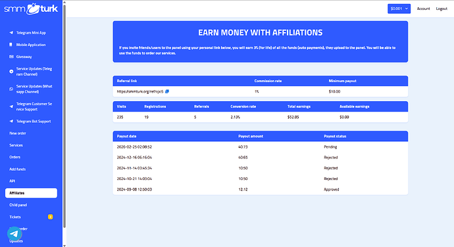Click the Giveaway gift icon

tap(11, 56)
